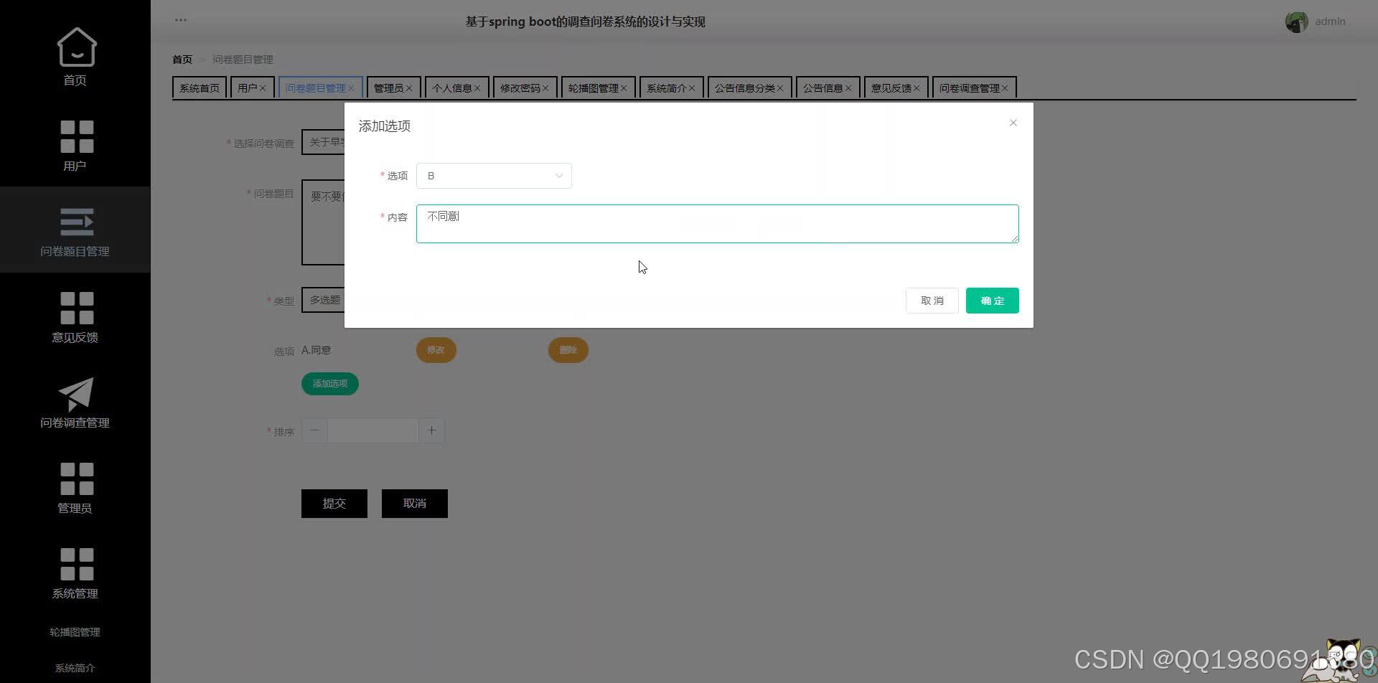Open 问卷题目管理 from the sidebar
The image size is (1378, 683).
[x=75, y=228]
